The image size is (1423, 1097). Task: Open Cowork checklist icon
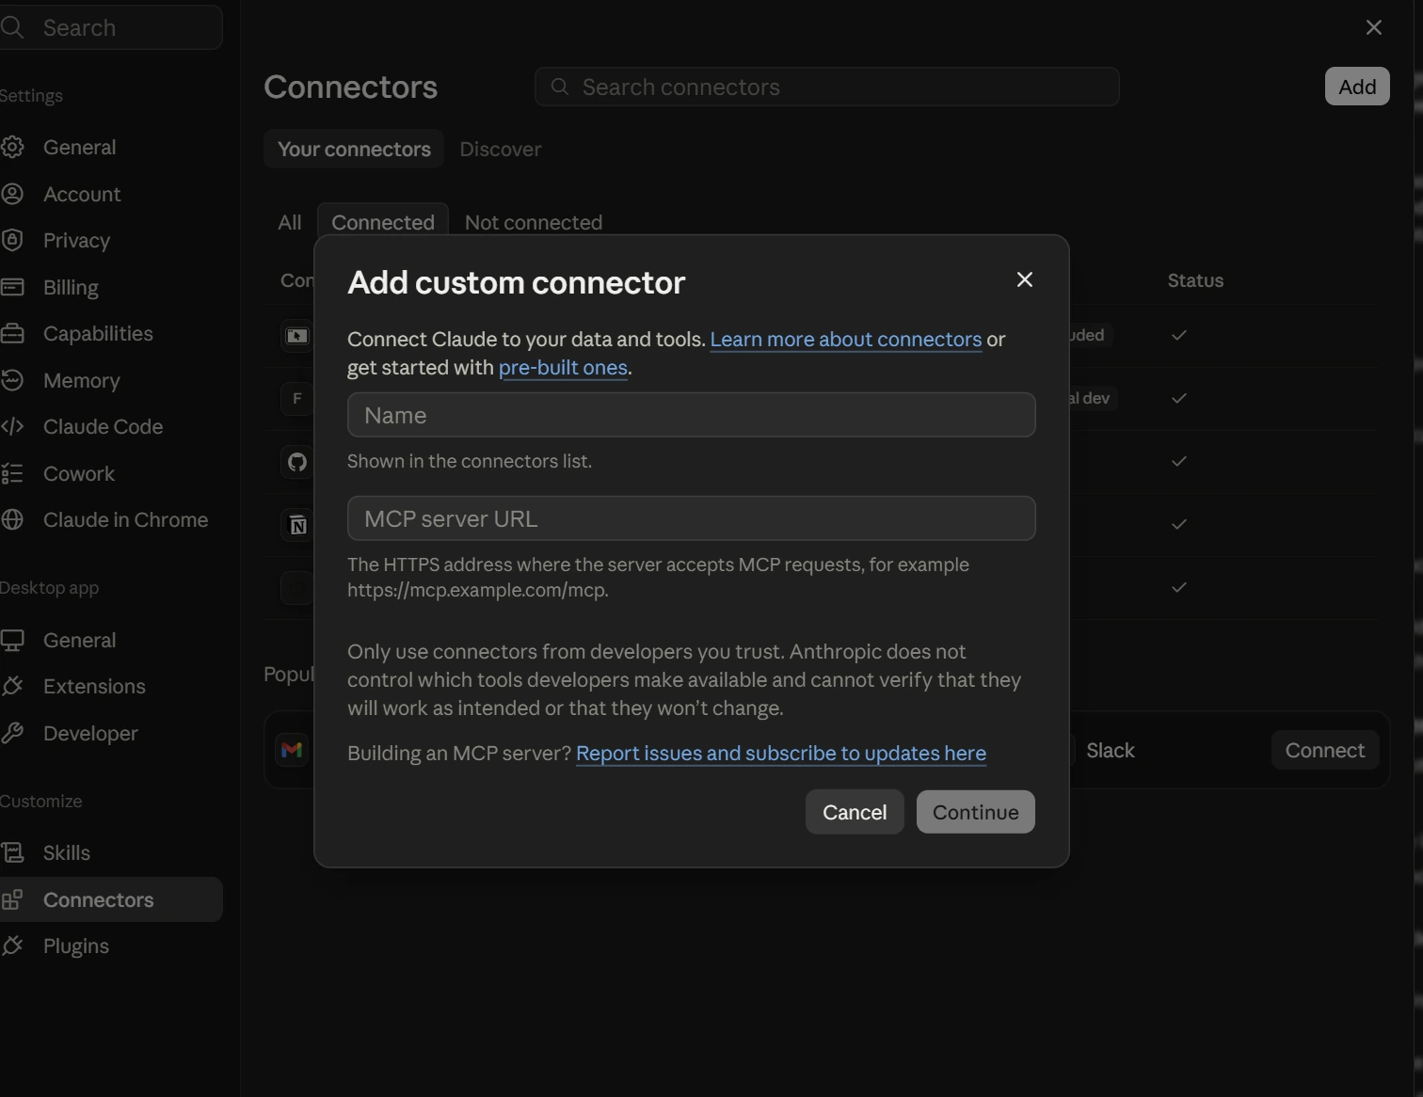(12, 473)
